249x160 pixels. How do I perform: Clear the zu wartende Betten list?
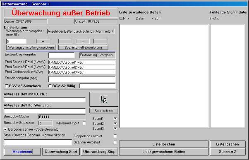164,144
